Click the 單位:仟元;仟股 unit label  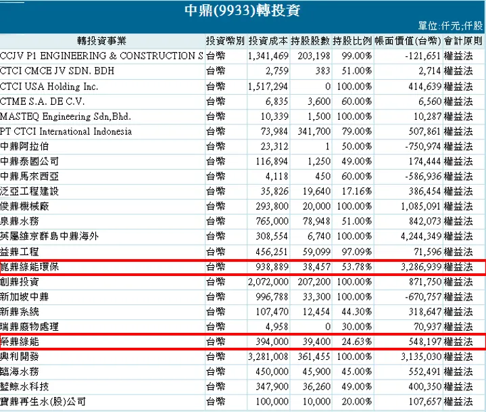450,26
